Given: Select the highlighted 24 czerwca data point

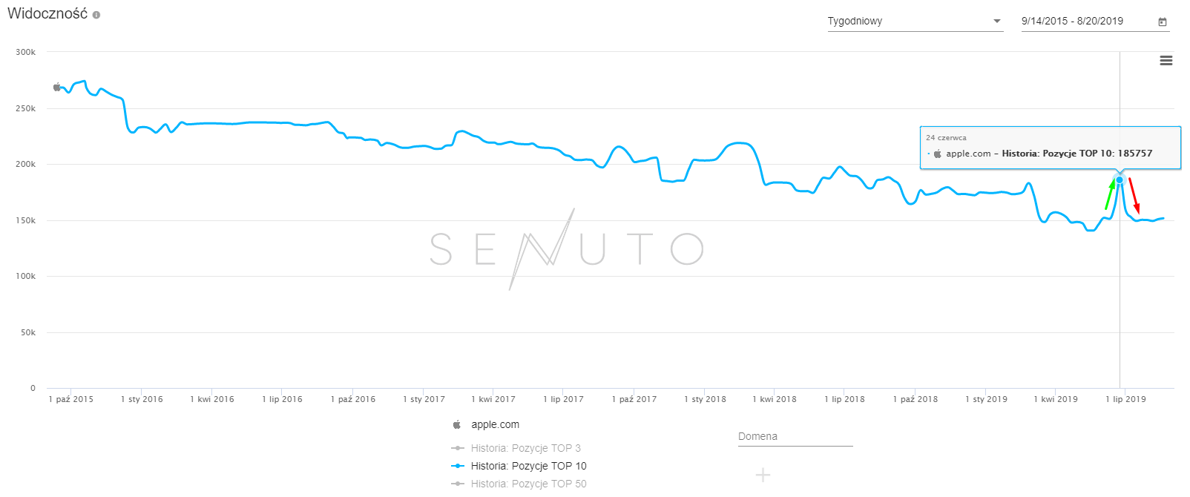Looking at the screenshot, I should pyautogui.click(x=1120, y=180).
